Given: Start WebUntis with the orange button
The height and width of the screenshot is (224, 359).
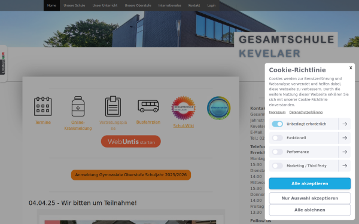Looking at the screenshot, I should click(131, 142).
